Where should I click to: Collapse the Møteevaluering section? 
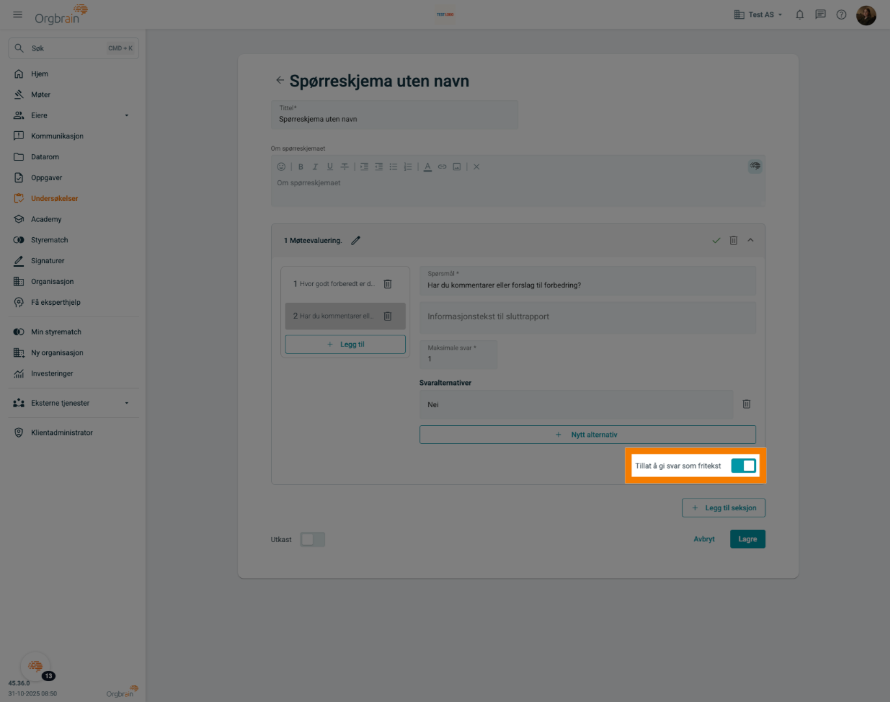coord(750,240)
